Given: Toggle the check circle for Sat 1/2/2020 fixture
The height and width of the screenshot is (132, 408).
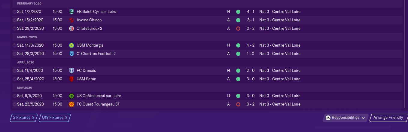Looking at the screenshot, I should coord(14,12).
